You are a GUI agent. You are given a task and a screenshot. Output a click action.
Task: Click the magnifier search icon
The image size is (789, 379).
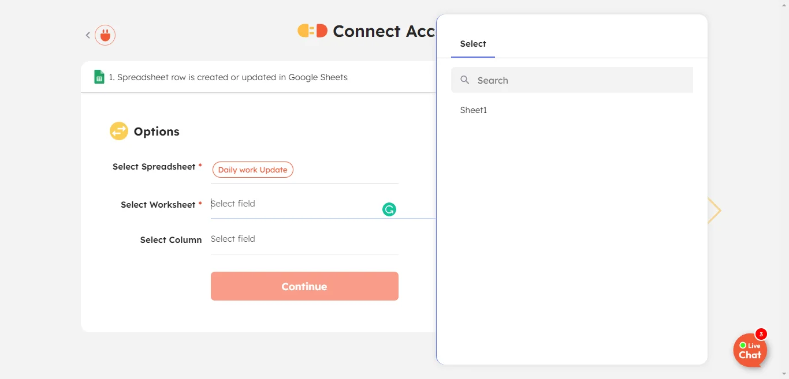464,80
